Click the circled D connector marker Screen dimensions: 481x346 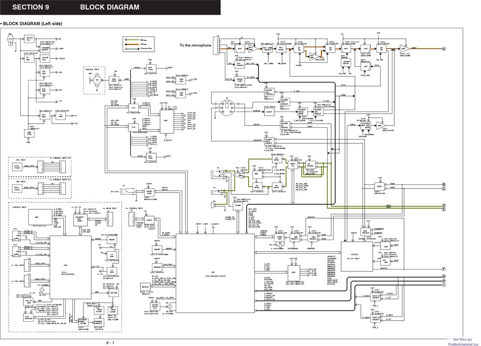[444, 206]
